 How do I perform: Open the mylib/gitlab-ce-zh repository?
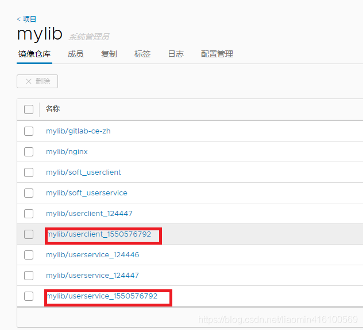[x=78, y=131]
